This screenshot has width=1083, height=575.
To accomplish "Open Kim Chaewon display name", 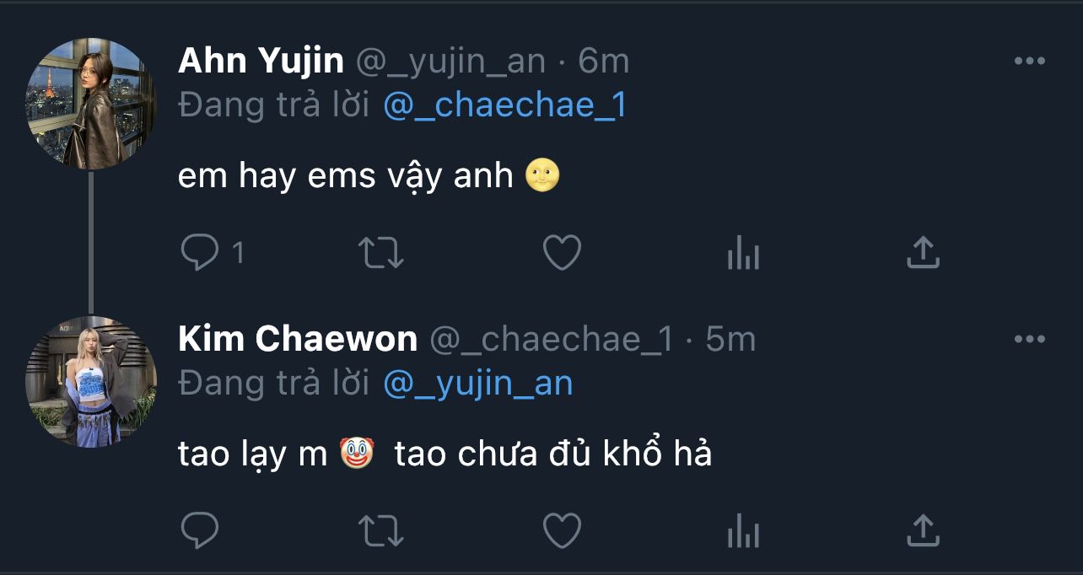I will click(298, 339).
